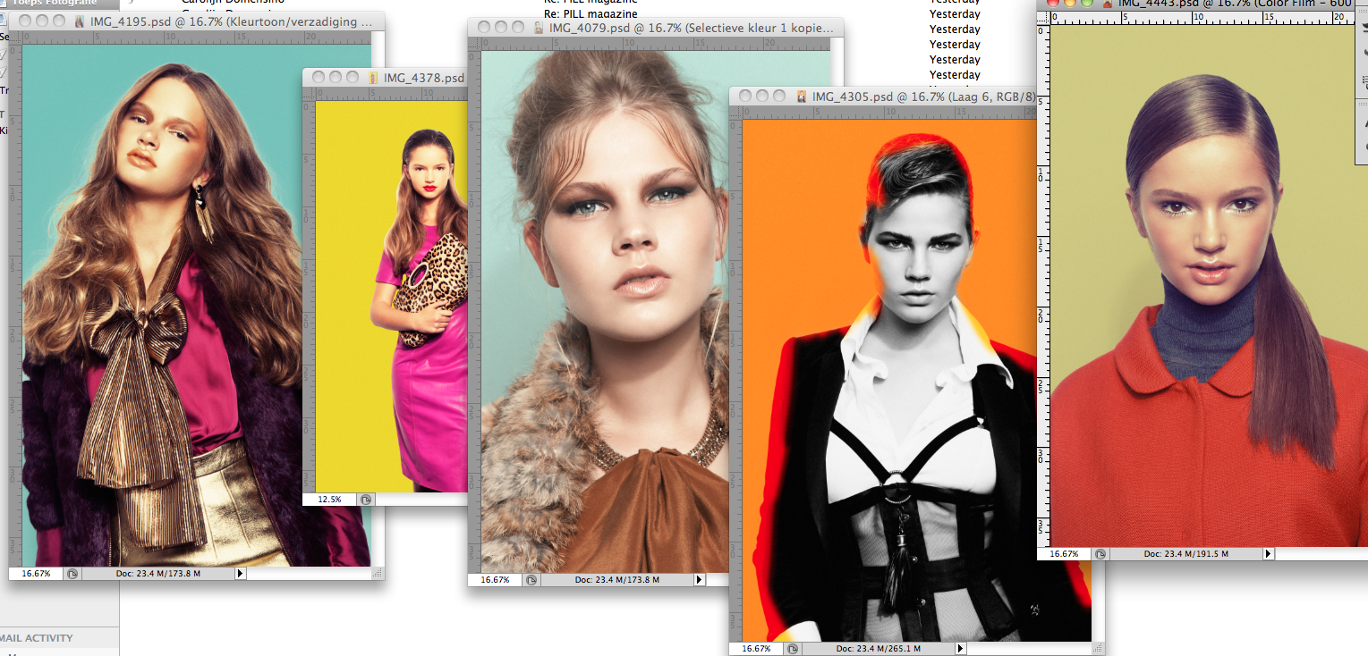The width and height of the screenshot is (1368, 656).
Task: Click the round status icon beside 12.5% zoom
Action: tap(365, 500)
